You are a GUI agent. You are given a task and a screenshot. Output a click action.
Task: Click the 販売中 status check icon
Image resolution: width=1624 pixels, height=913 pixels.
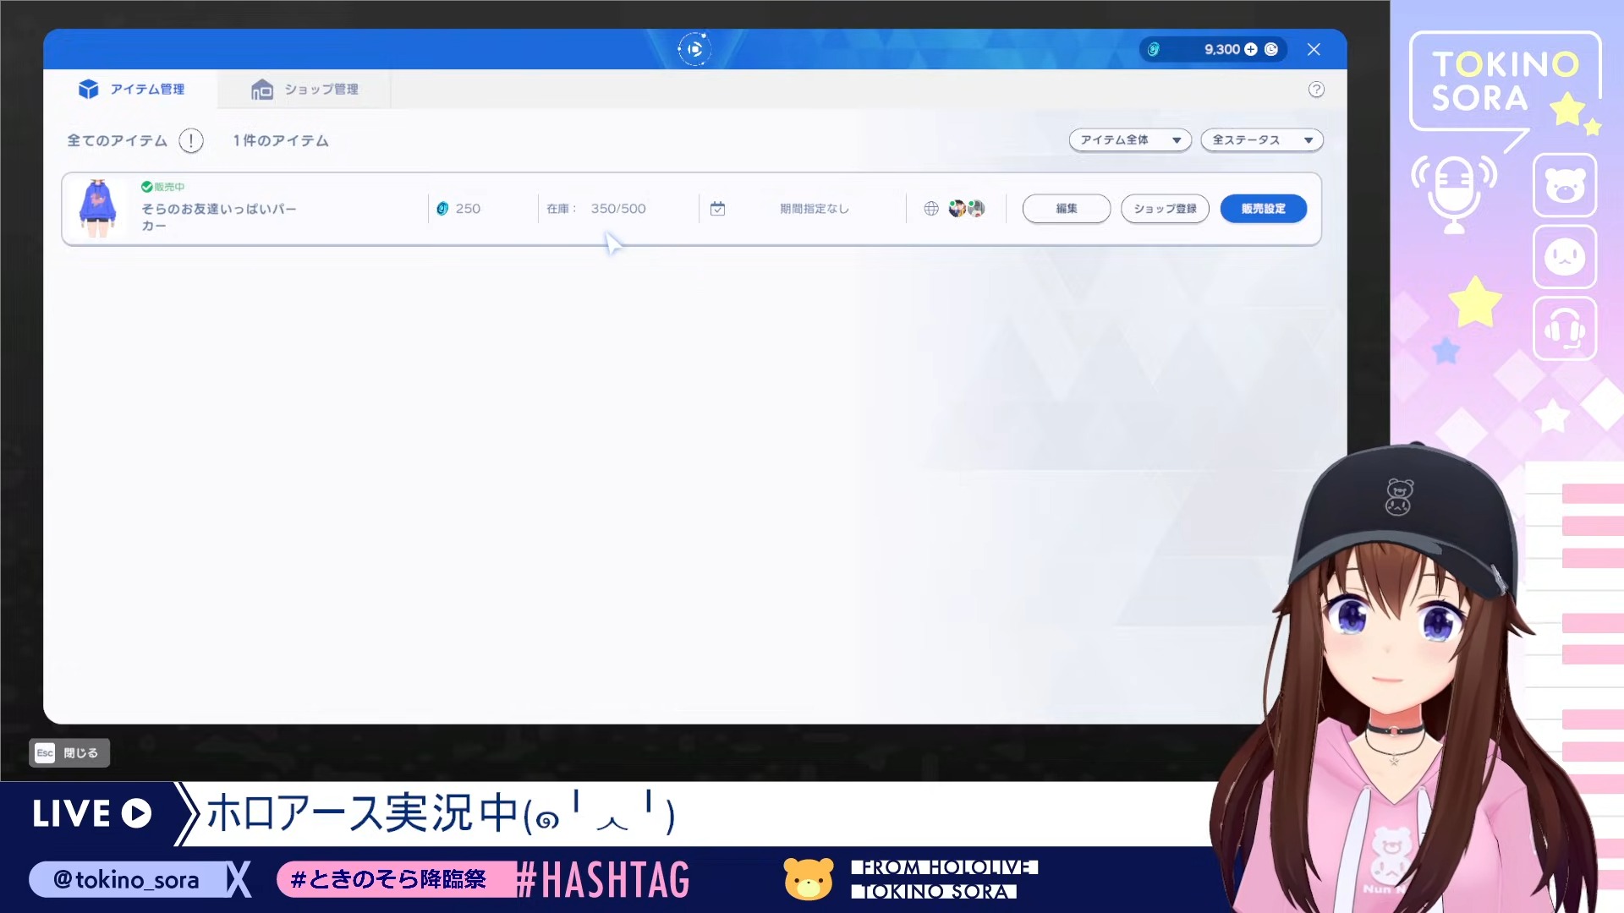pos(147,187)
